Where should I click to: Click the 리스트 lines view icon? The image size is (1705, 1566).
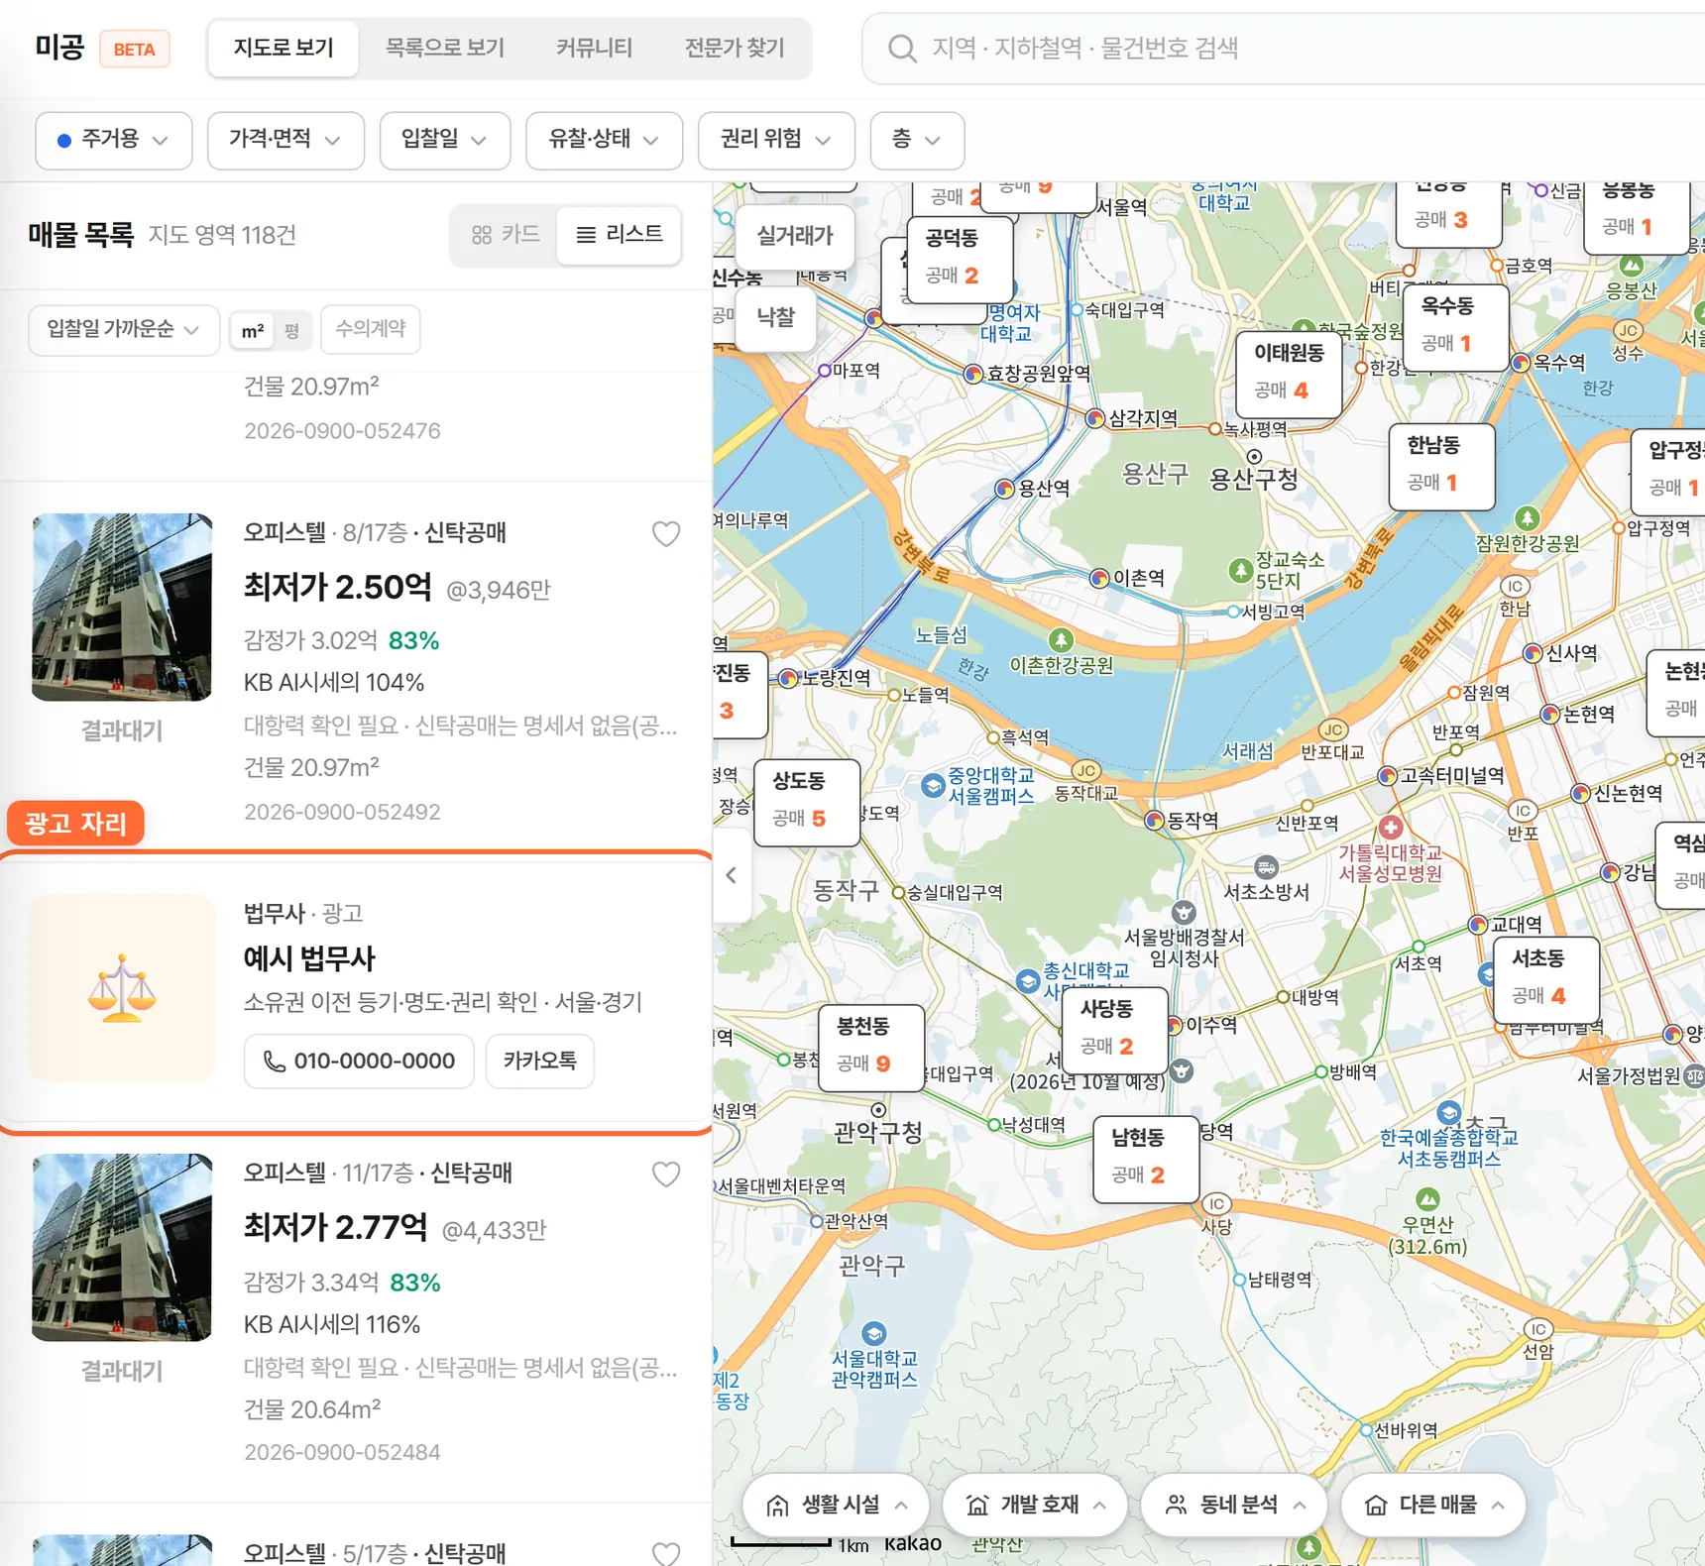coord(586,235)
